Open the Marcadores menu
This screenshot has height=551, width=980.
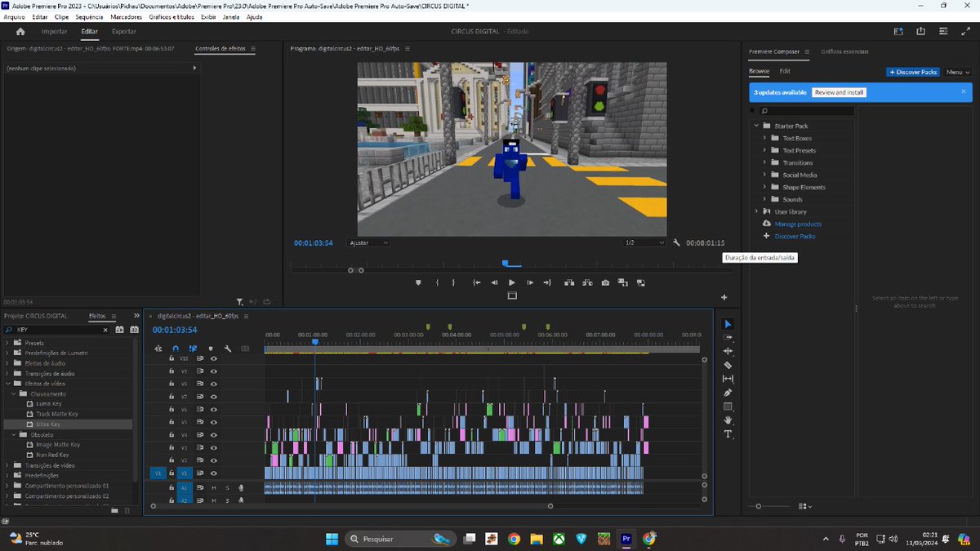[127, 16]
